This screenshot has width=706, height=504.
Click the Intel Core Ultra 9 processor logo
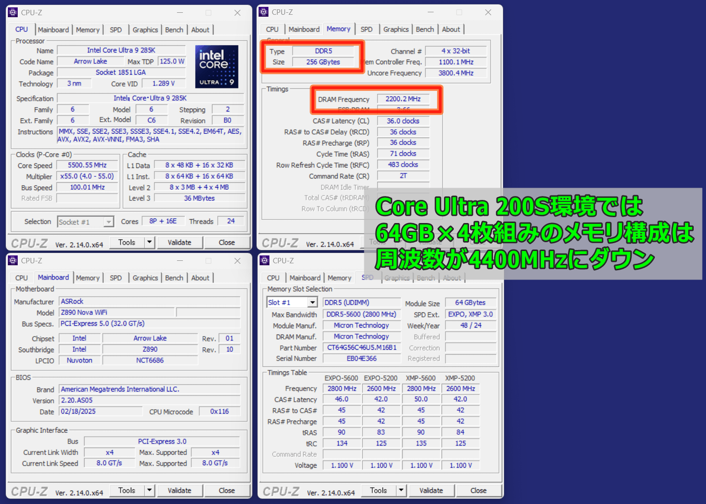tap(217, 67)
